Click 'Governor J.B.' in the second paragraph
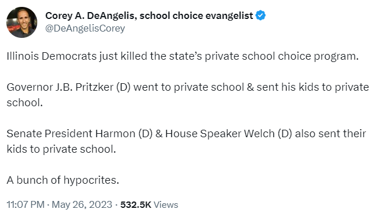This screenshot has width=380, height=213. pos(40,87)
